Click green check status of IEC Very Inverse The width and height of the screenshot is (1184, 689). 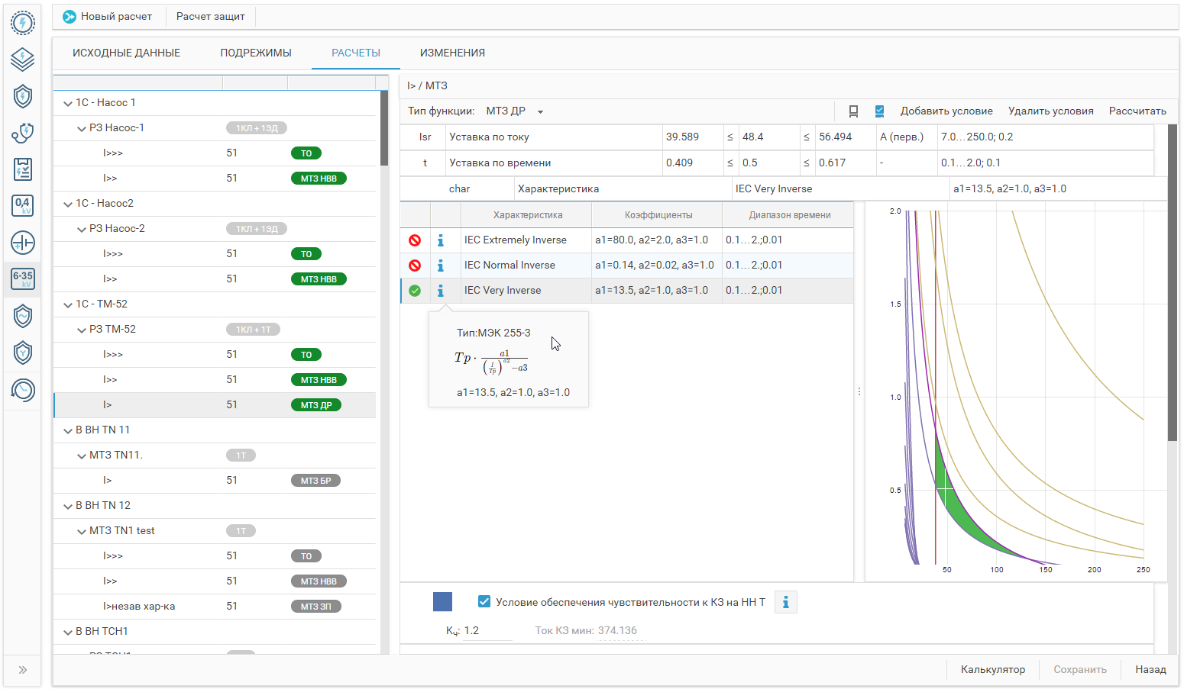point(415,291)
